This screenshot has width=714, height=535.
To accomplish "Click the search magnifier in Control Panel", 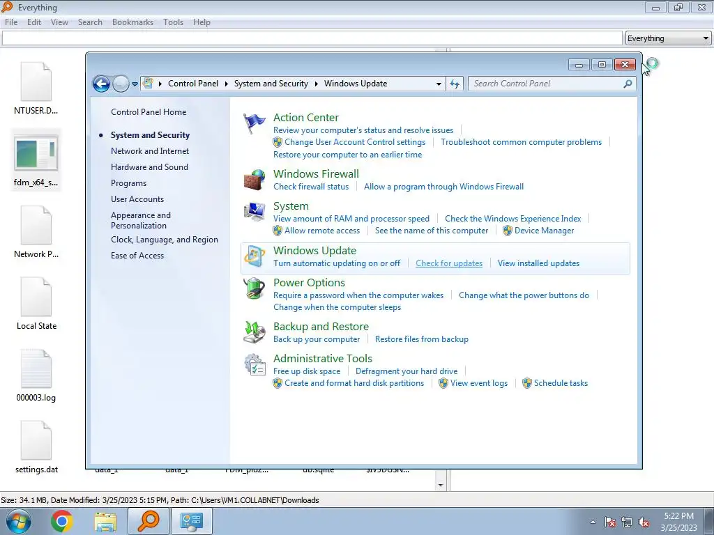I will (628, 84).
